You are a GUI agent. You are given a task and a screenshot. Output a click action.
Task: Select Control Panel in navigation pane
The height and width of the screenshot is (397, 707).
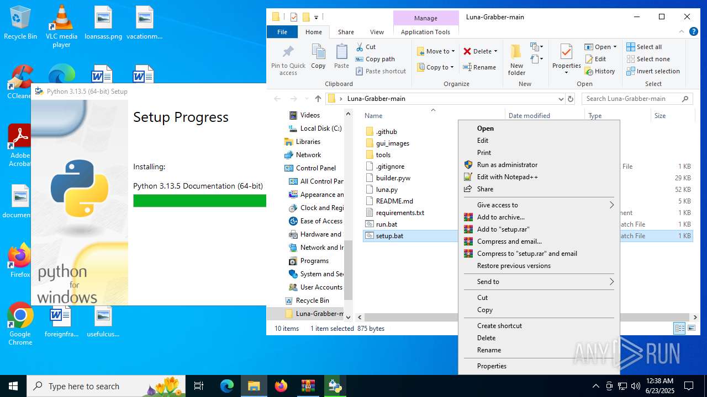[x=315, y=168]
